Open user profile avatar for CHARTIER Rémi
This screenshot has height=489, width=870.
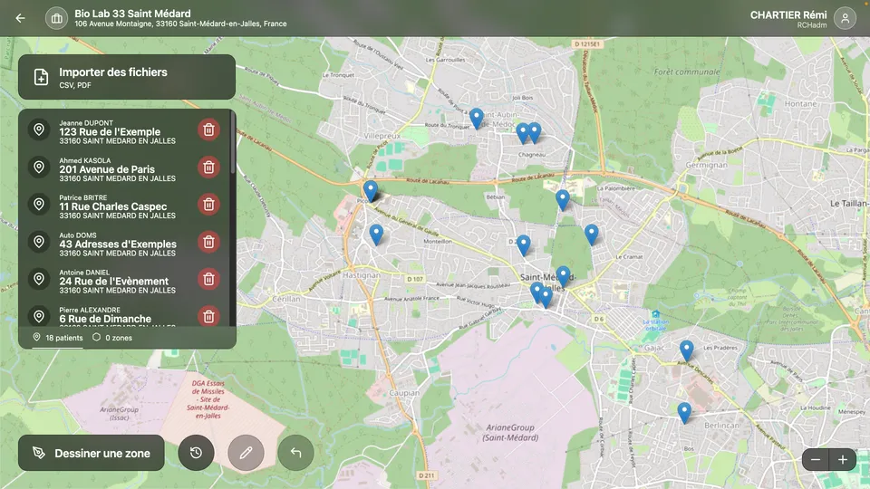coord(845,18)
